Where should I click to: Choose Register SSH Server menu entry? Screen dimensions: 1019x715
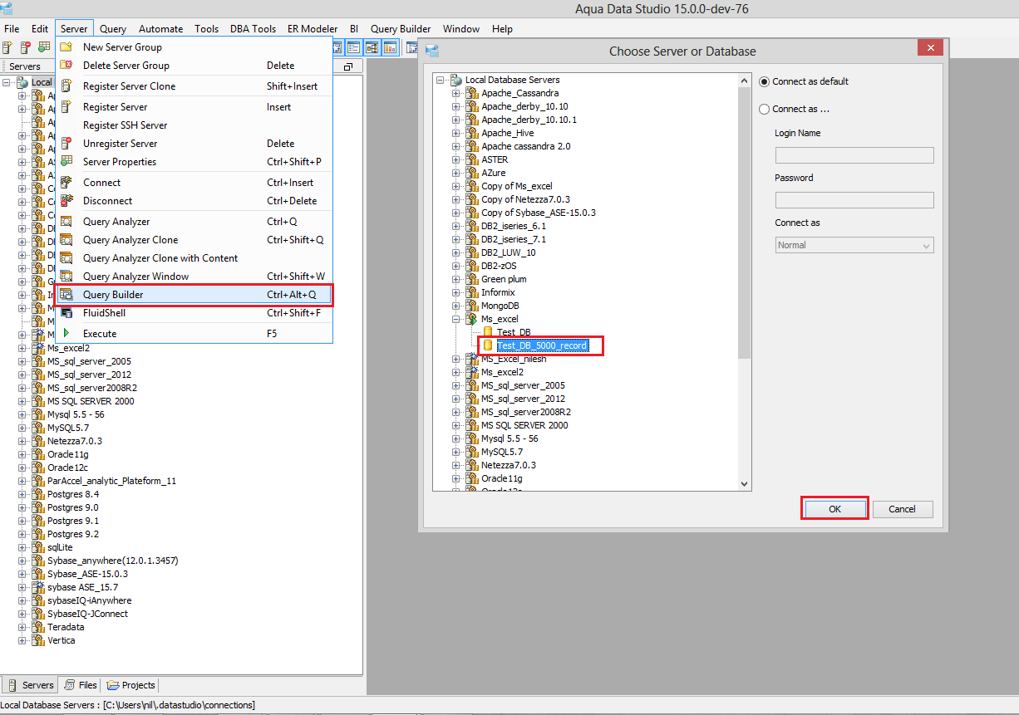point(194,125)
